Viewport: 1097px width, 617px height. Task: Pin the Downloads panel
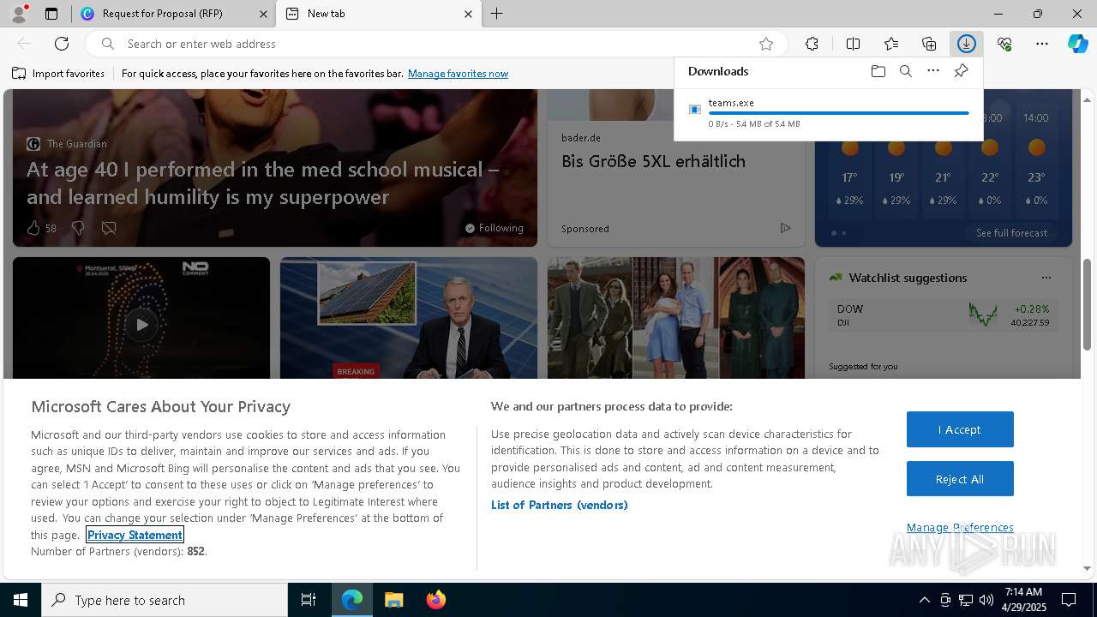pos(961,71)
